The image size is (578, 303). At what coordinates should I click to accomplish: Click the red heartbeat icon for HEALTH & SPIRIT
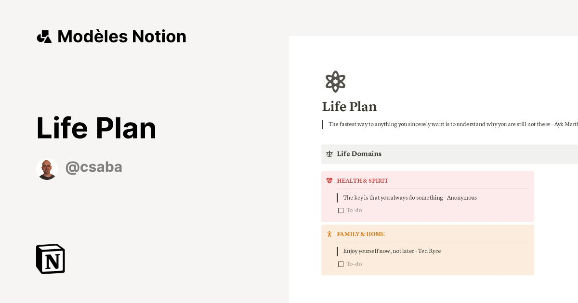(329, 181)
